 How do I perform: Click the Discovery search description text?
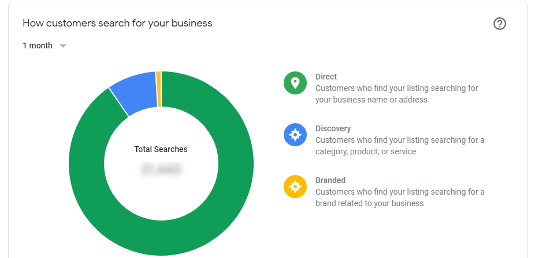tap(399, 146)
